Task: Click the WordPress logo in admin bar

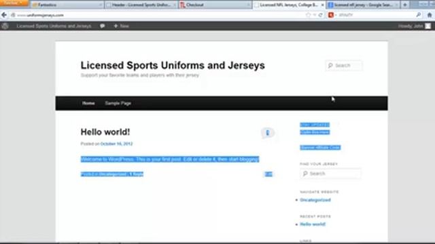Action: pos(5,26)
